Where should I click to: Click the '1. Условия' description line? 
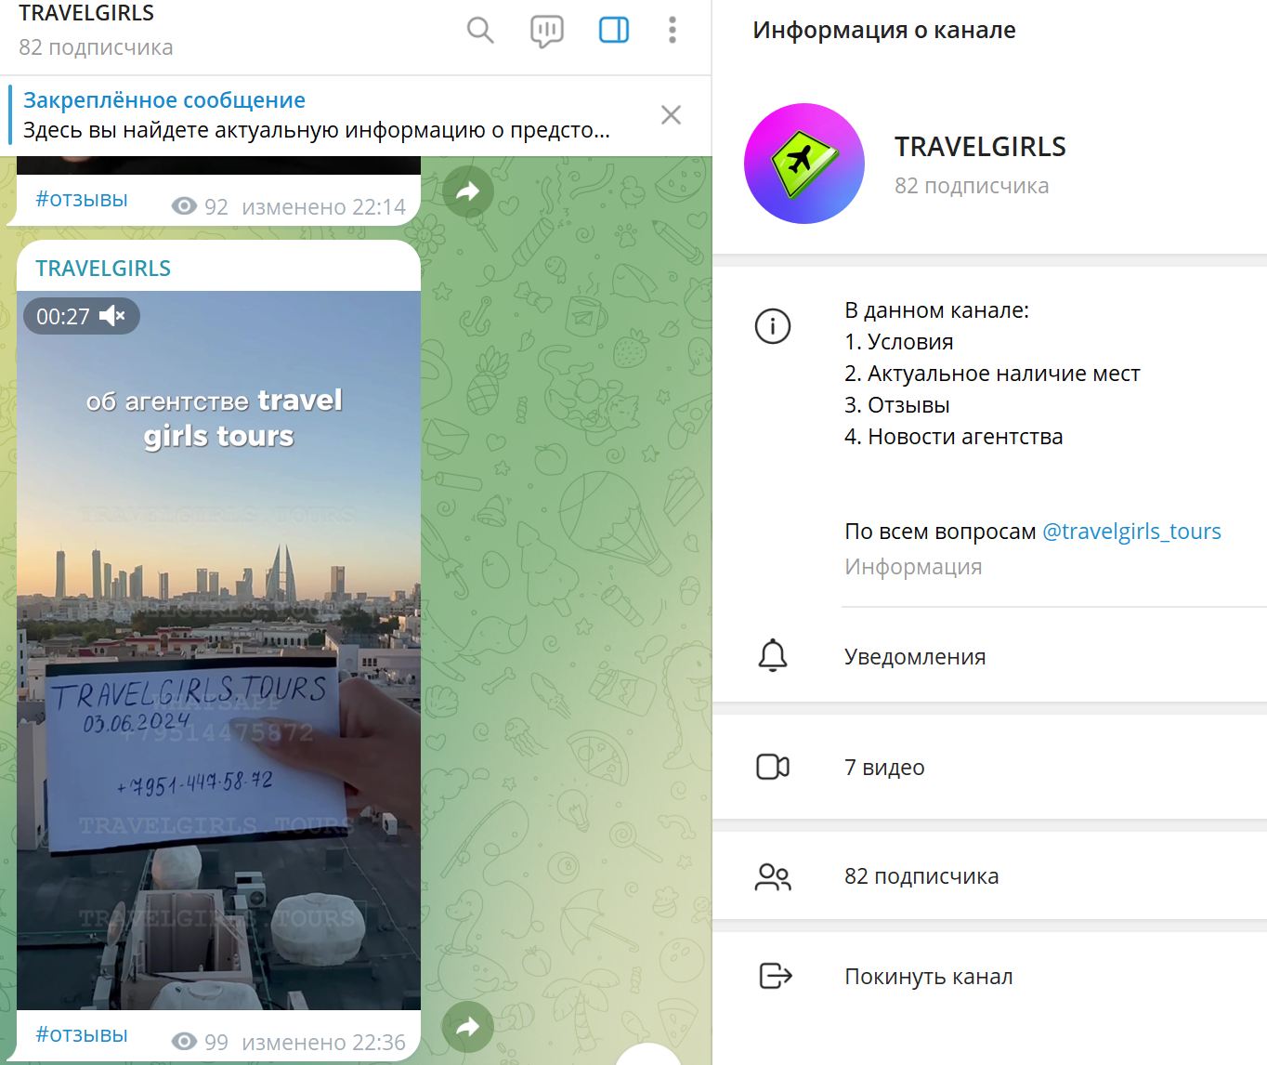[899, 342]
